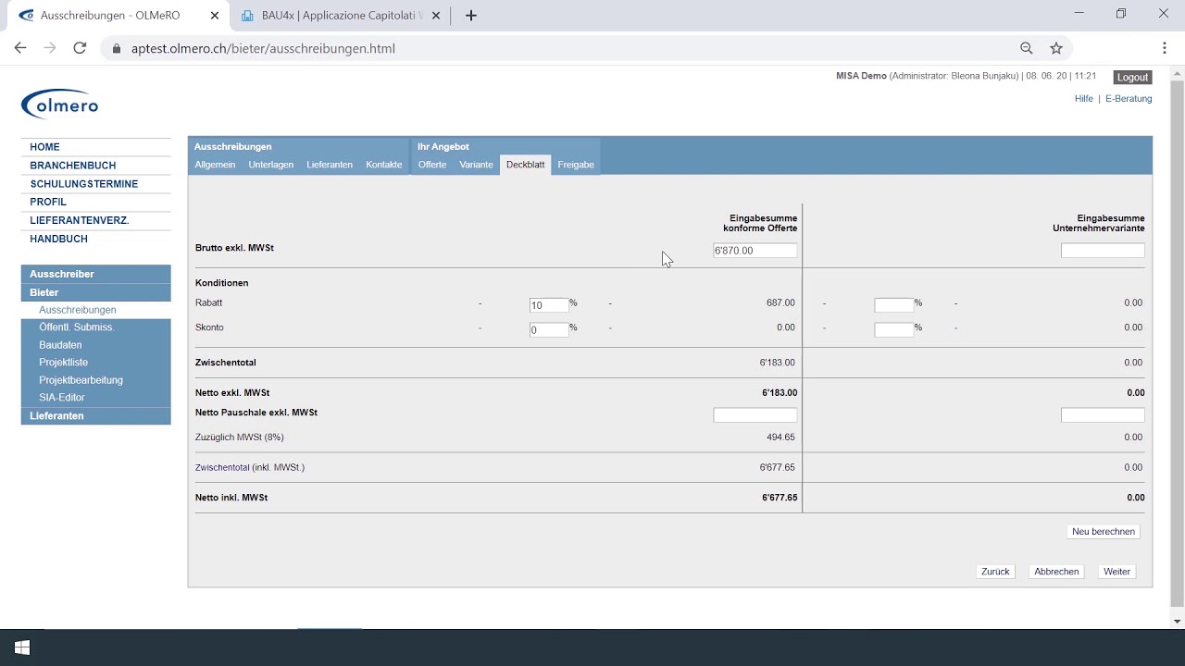Close the Ausschreibungen - OLMeRO browser tab
Image resolution: width=1185 pixels, height=666 pixels.
[x=215, y=16]
